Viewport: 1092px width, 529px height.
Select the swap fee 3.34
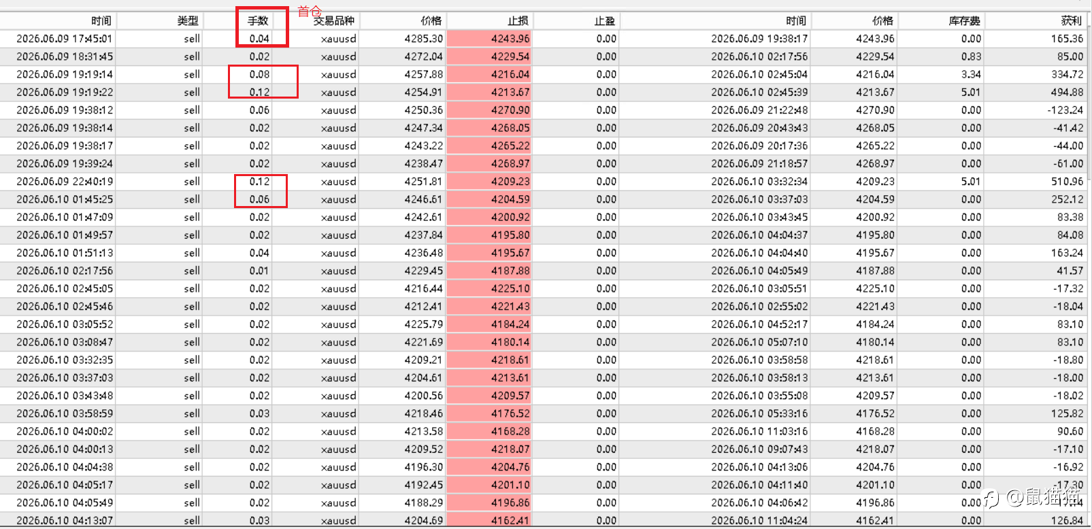pos(971,74)
